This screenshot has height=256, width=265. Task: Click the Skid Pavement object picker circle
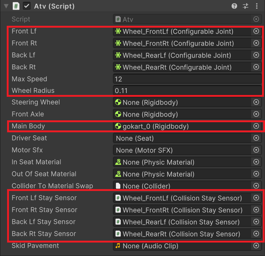(x=256, y=246)
